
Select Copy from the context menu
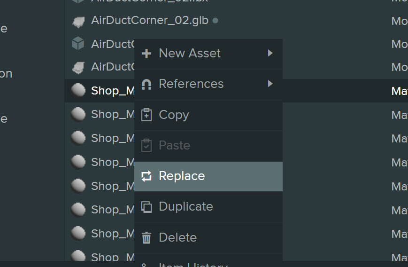tap(174, 115)
